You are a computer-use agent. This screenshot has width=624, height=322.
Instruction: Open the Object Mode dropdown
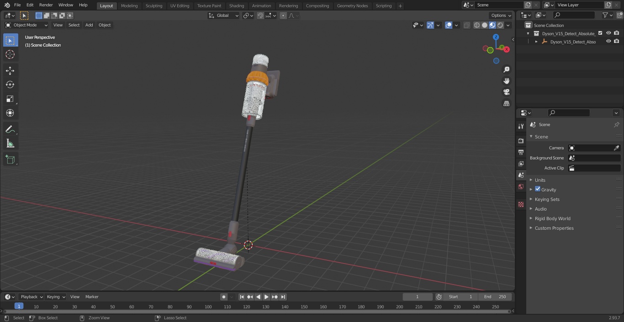click(x=26, y=25)
